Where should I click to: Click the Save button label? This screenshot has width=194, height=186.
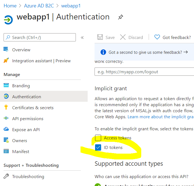(x=110, y=37)
